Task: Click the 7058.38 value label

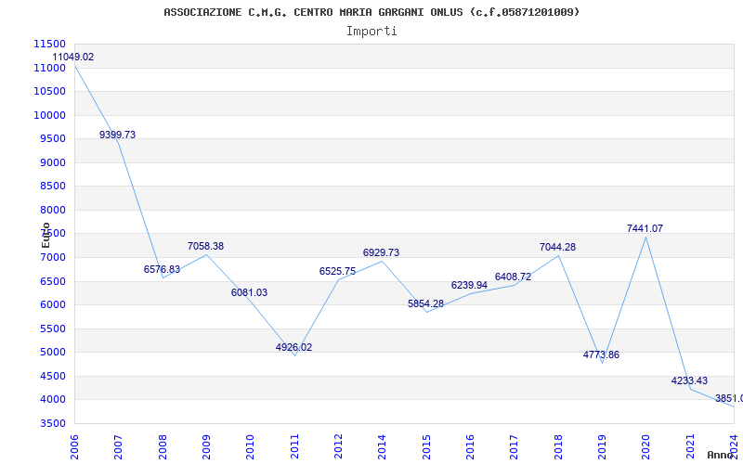Action: tap(205, 246)
